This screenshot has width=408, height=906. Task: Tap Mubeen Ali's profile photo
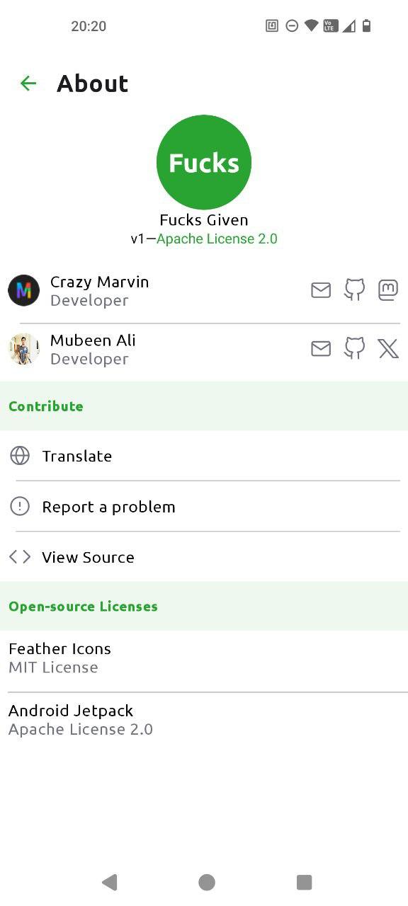(x=23, y=349)
